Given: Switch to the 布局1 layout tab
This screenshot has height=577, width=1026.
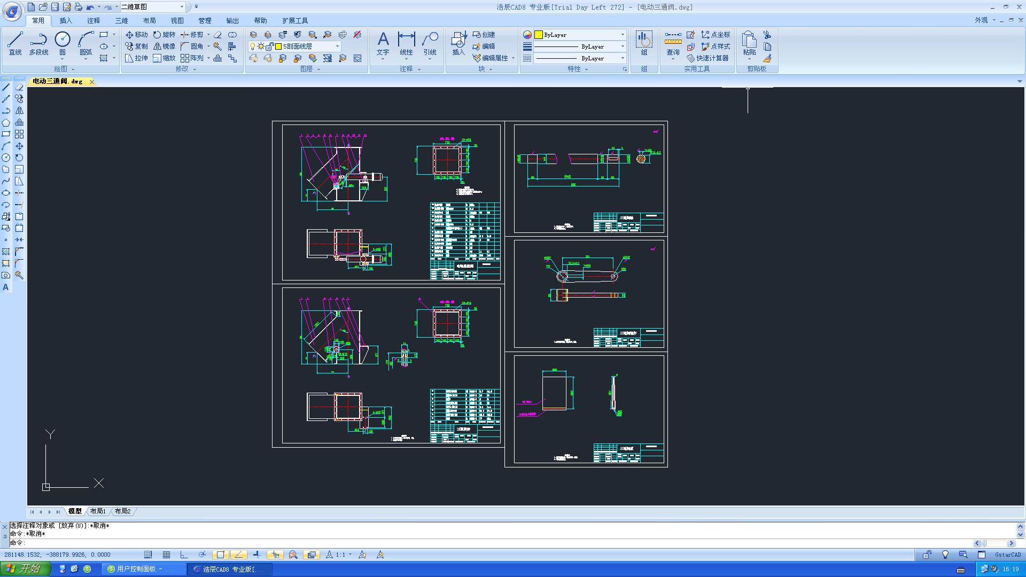Looking at the screenshot, I should [x=98, y=511].
